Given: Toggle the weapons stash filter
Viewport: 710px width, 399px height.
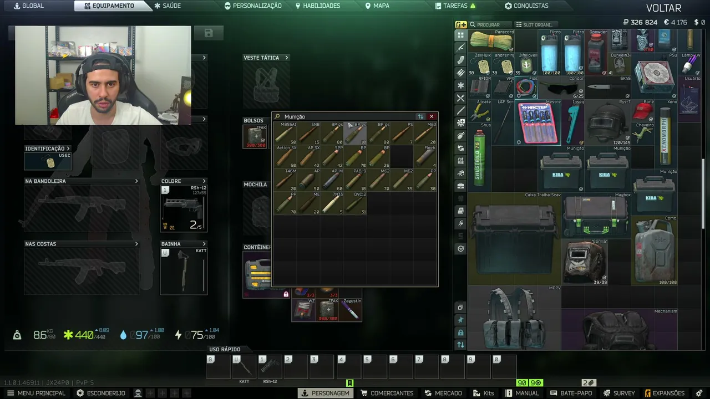Looking at the screenshot, I should pyautogui.click(x=461, y=47).
